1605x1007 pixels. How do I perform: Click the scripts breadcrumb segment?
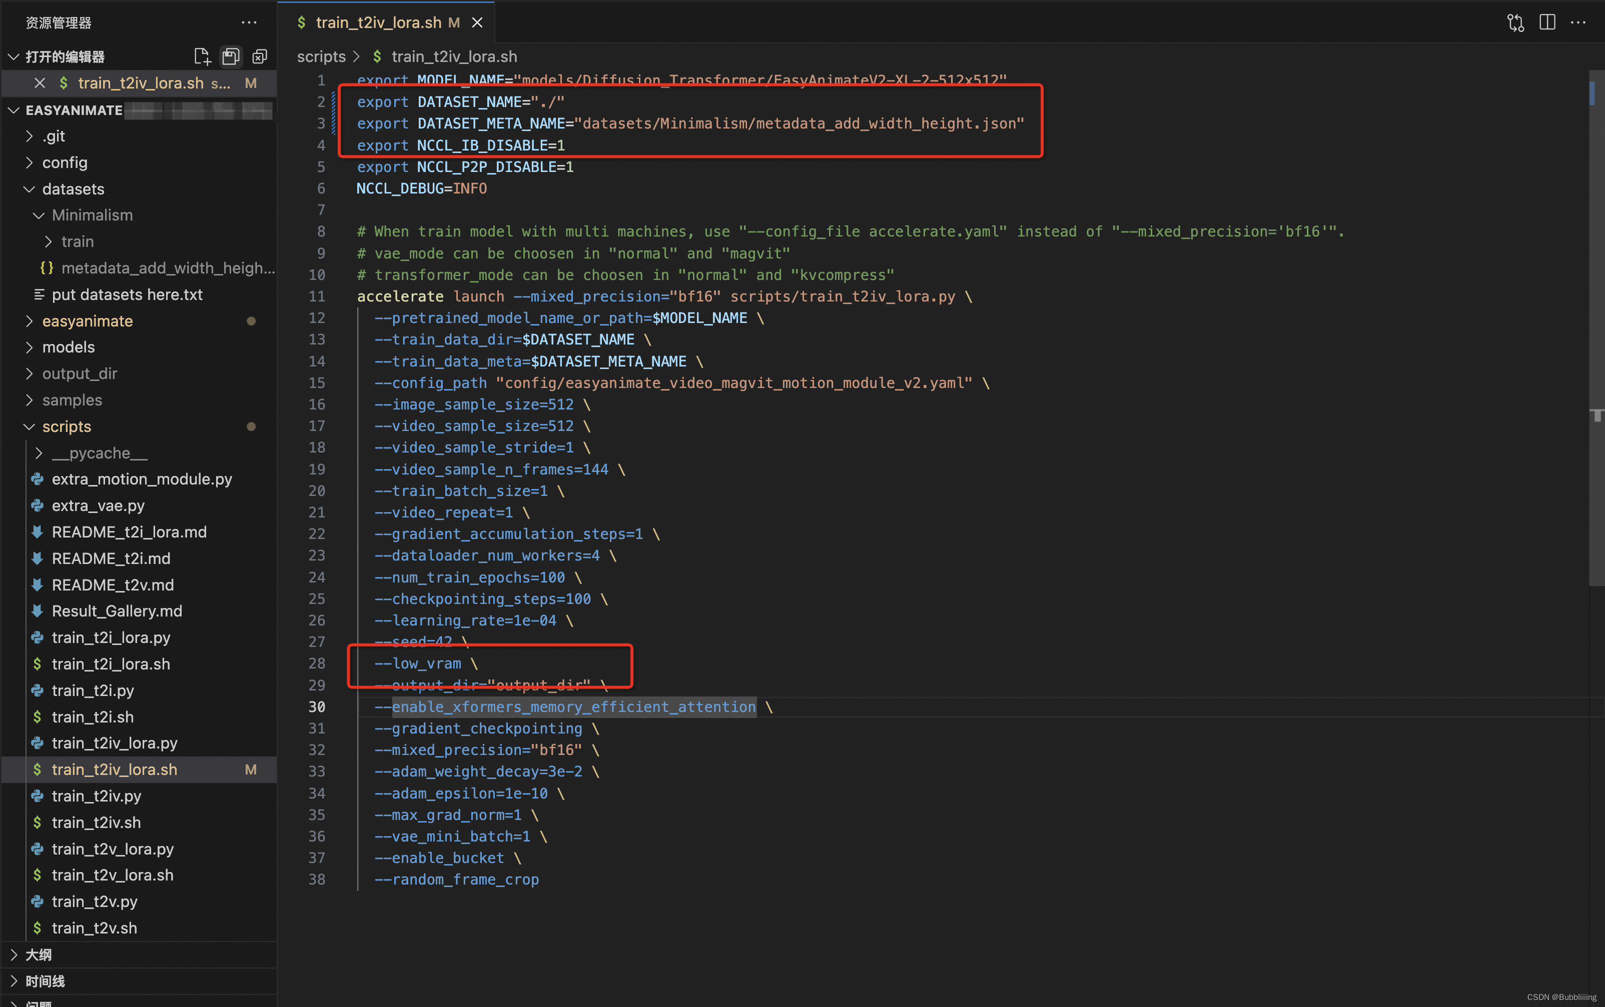pos(321,56)
